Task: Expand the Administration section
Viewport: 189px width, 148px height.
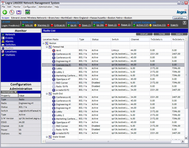Action: click(21, 89)
